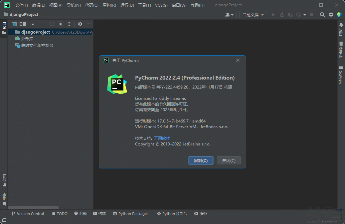The width and height of the screenshot is (345, 224).
Task: Expand all nodes in the Project tree
Action: 61,24
